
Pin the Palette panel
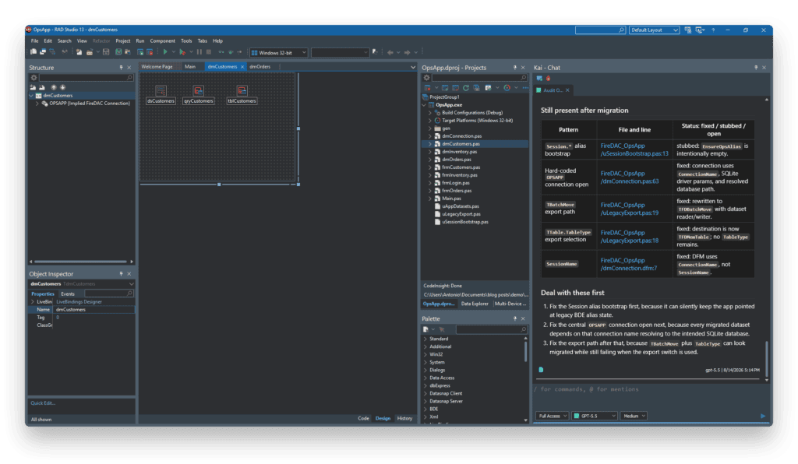click(514, 318)
